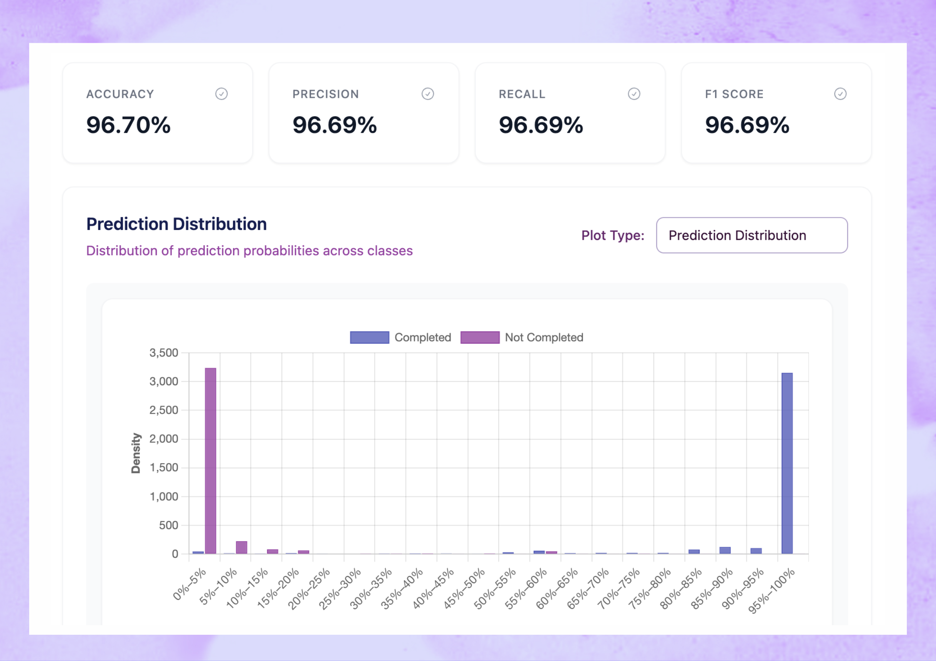Click the Prediction Distribution heading
The height and width of the screenshot is (661, 936).
pos(176,224)
